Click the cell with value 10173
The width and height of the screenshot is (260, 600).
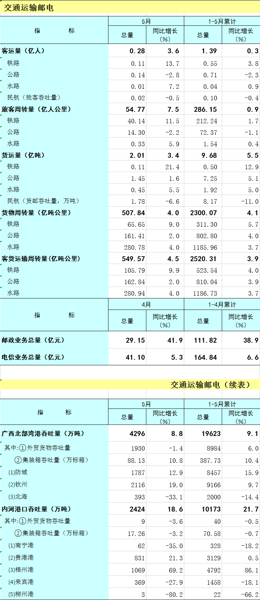pos(211,509)
